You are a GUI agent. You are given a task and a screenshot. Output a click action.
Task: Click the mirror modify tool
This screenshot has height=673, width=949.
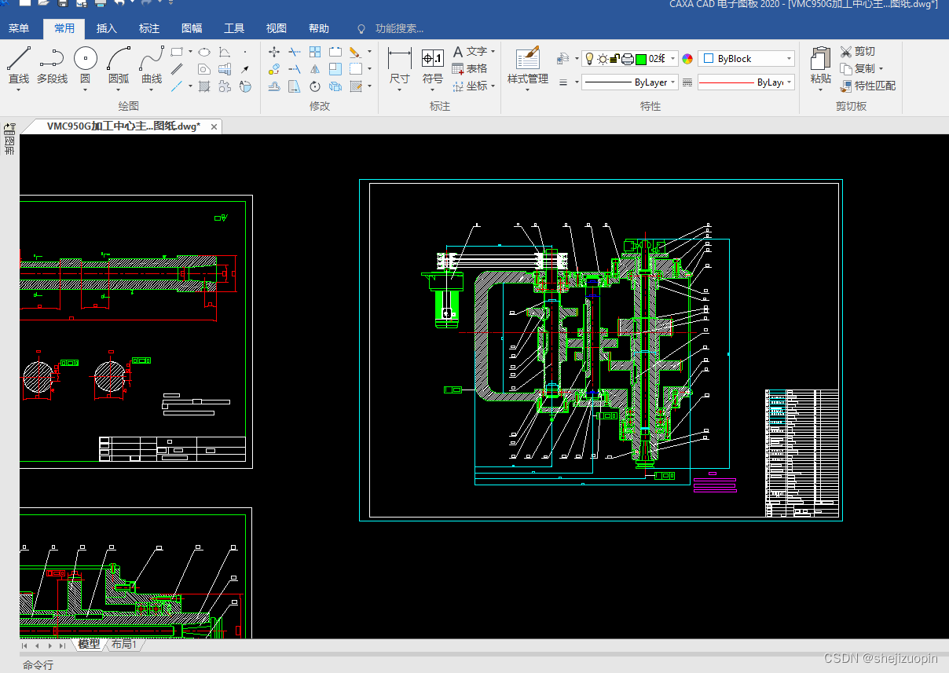(315, 69)
